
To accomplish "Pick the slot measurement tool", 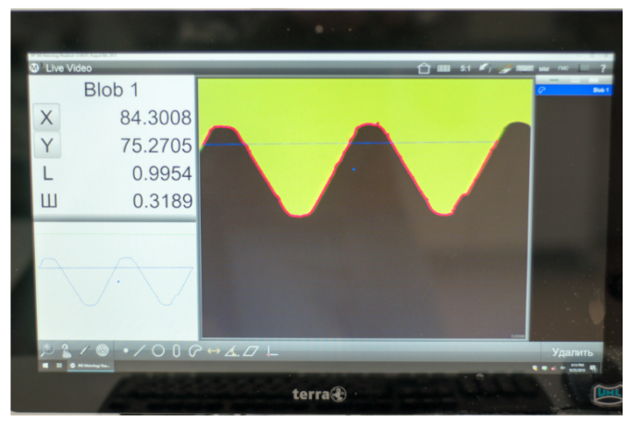I will click(176, 351).
